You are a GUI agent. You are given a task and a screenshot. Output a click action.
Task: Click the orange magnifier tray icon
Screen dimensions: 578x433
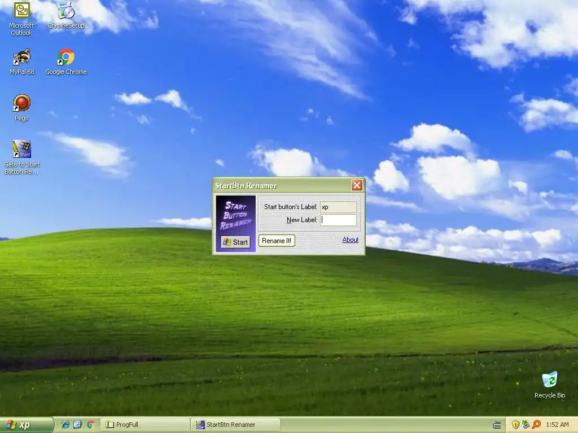[x=536, y=425]
